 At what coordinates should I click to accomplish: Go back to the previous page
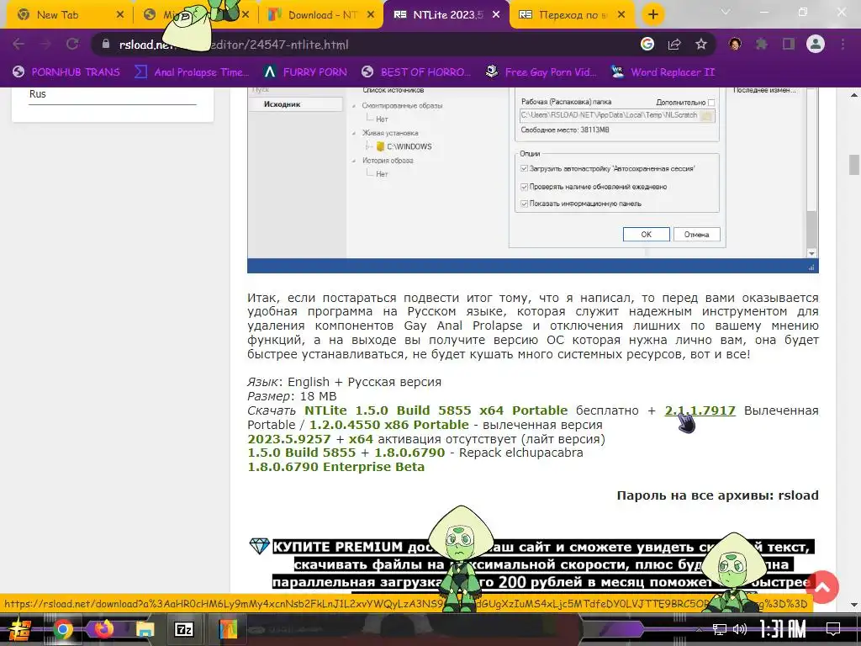coord(18,44)
